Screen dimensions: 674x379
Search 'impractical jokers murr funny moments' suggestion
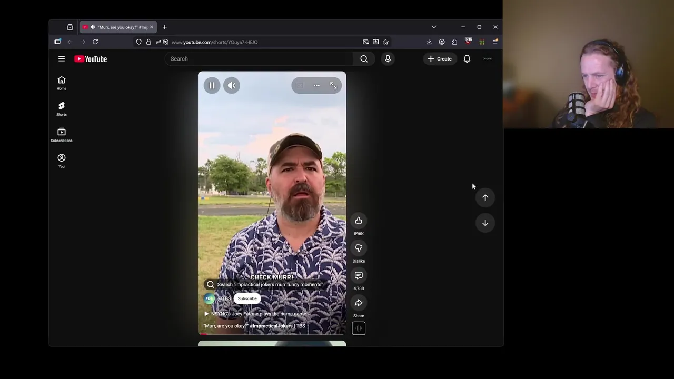pyautogui.click(x=264, y=285)
